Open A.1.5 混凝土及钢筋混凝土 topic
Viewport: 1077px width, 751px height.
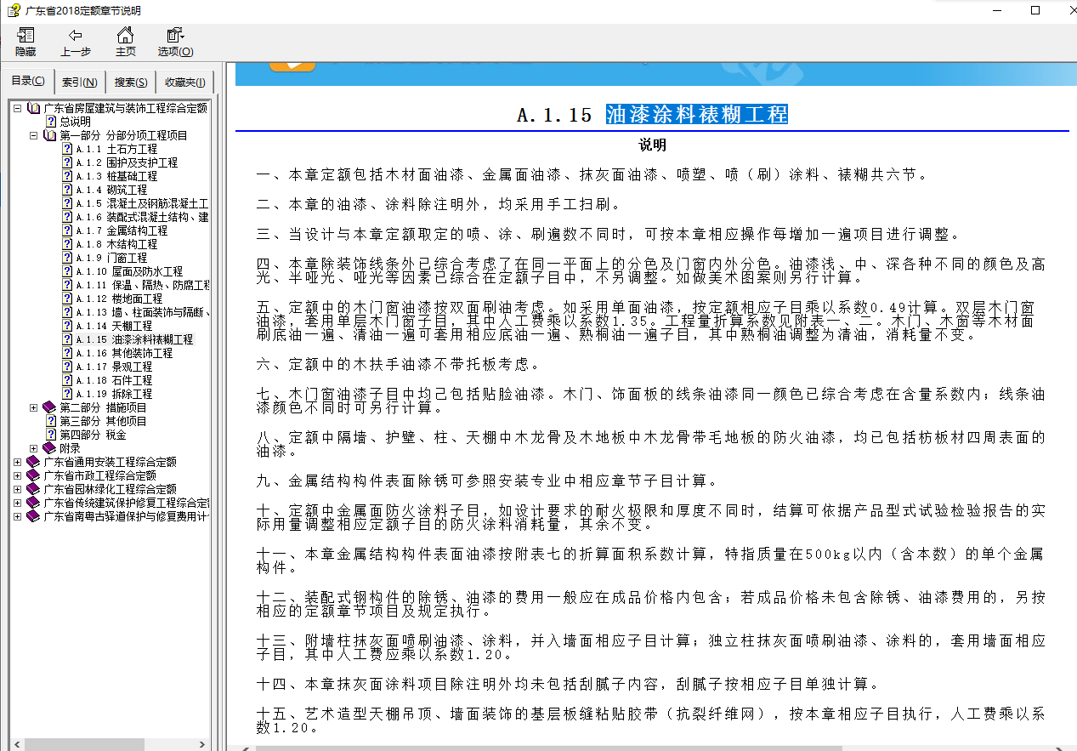click(142, 203)
